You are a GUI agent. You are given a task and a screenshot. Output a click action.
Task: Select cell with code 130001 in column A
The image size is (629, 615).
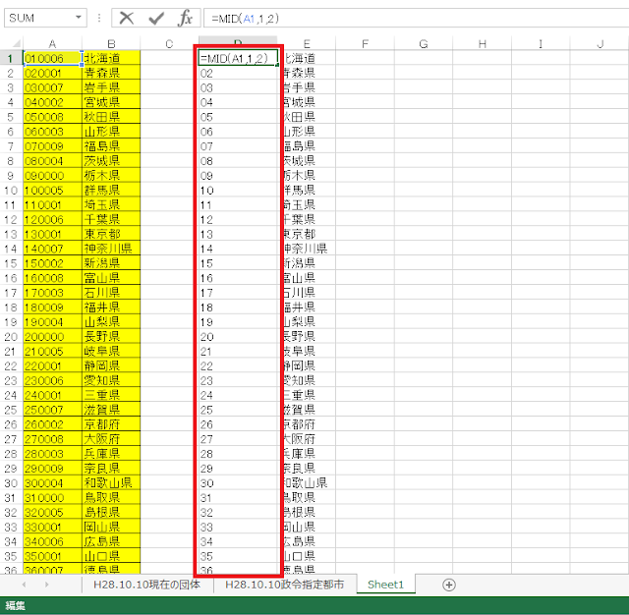pos(51,234)
